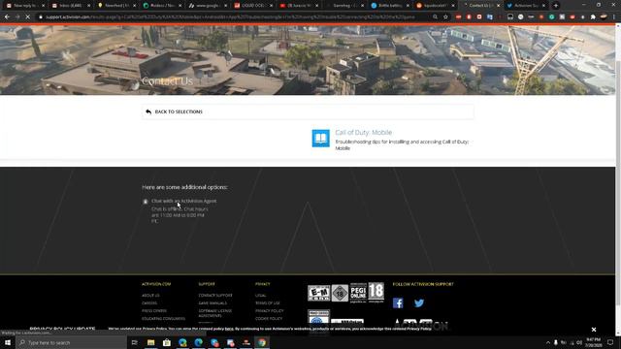Click the BACK TO SELECTIONS link

(x=179, y=112)
